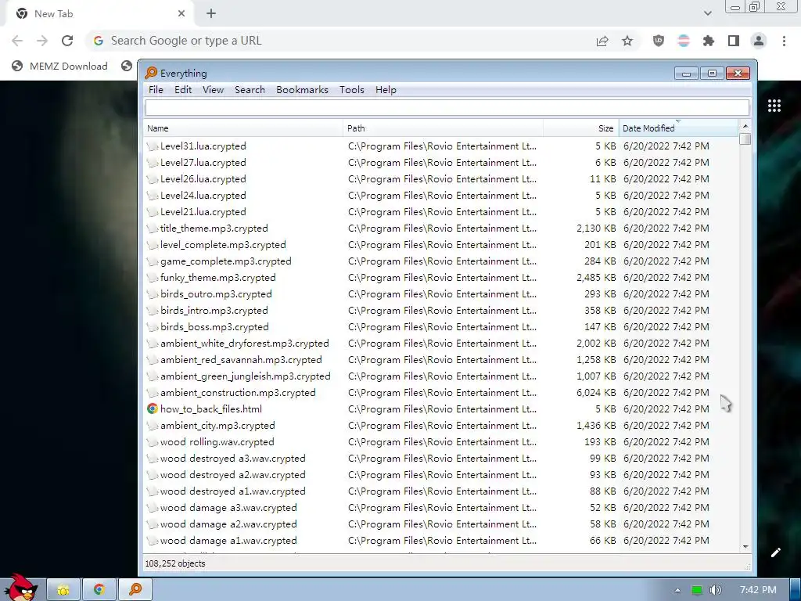Viewport: 801px width, 601px height.
Task: Select Level31.lua.crypted file
Action: pos(203,146)
